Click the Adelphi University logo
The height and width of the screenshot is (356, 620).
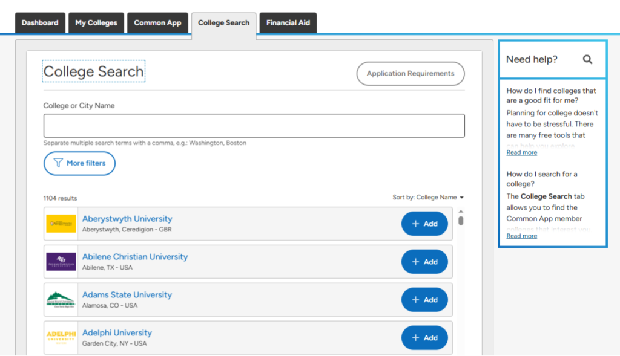tap(61, 338)
